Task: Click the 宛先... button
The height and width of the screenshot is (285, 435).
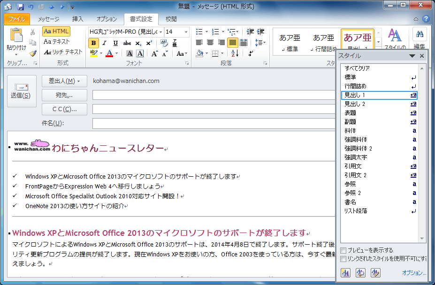Action: coord(64,95)
